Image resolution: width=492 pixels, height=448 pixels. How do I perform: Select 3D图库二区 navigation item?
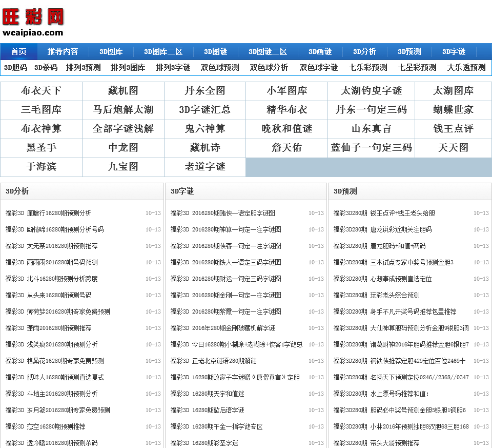click(163, 51)
